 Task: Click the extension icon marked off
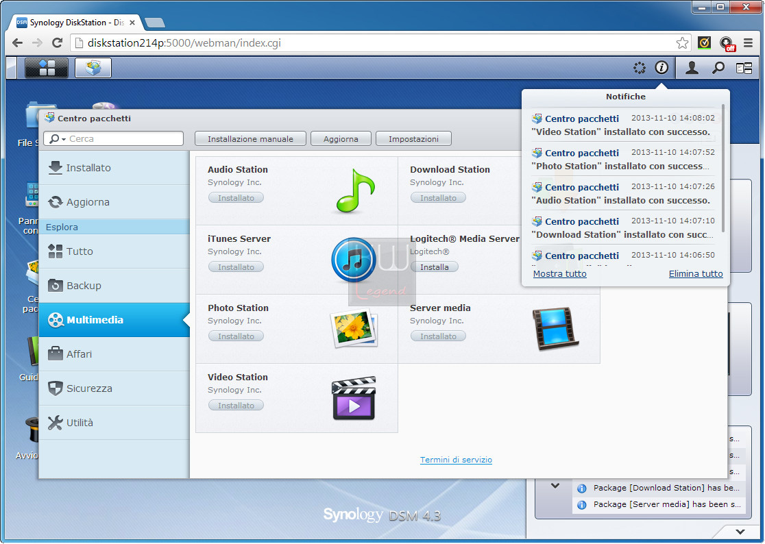point(727,44)
